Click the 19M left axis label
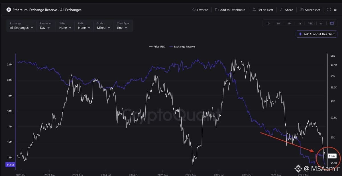The width and height of the screenshot is (342, 176). pos(9,96)
